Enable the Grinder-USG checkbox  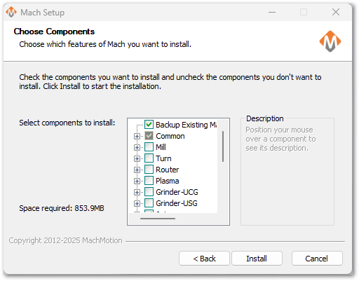(x=149, y=203)
